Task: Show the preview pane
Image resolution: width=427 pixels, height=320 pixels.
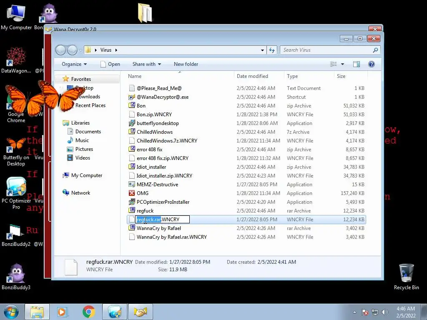Action: [356, 64]
